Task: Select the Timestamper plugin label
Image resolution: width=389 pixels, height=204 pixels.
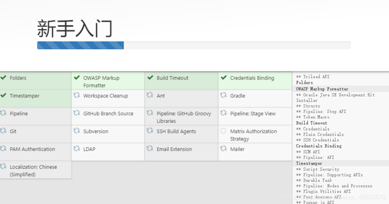Action: [x=24, y=96]
